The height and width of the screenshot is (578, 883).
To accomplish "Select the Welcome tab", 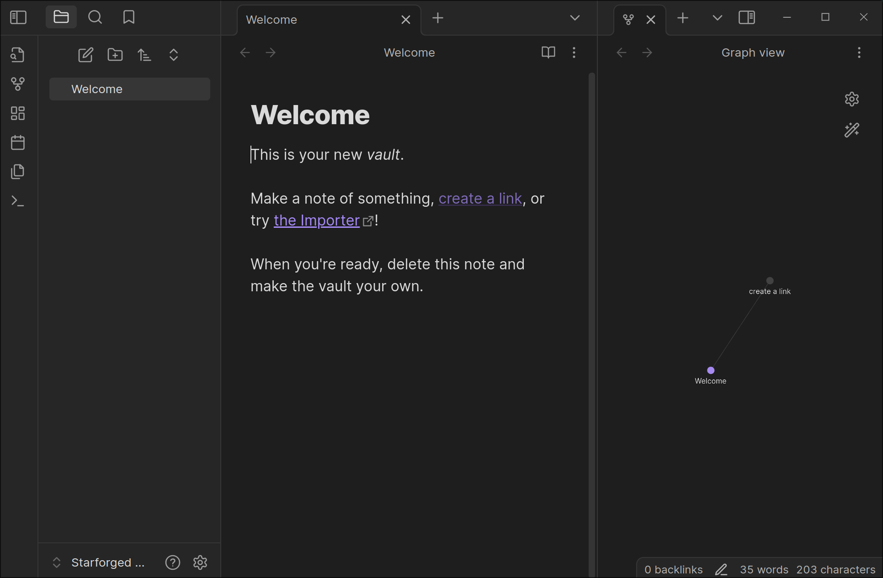I will pos(271,19).
